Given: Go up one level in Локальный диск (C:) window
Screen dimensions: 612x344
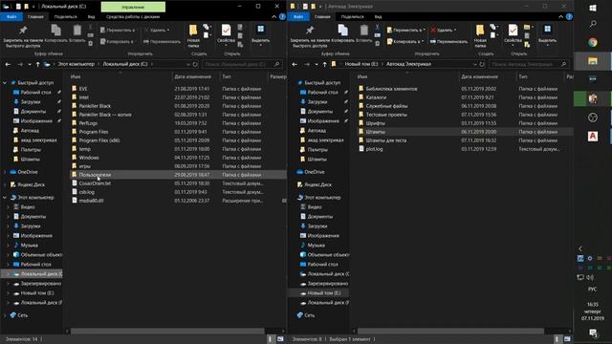Looking at the screenshot, I should [38, 64].
